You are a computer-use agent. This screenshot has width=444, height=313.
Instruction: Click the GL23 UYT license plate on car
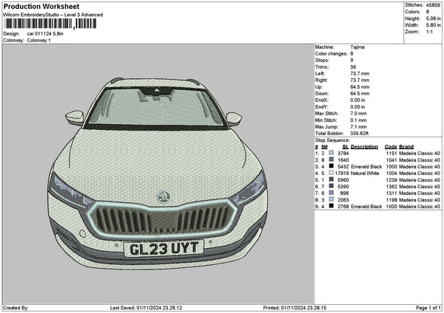[x=164, y=249]
